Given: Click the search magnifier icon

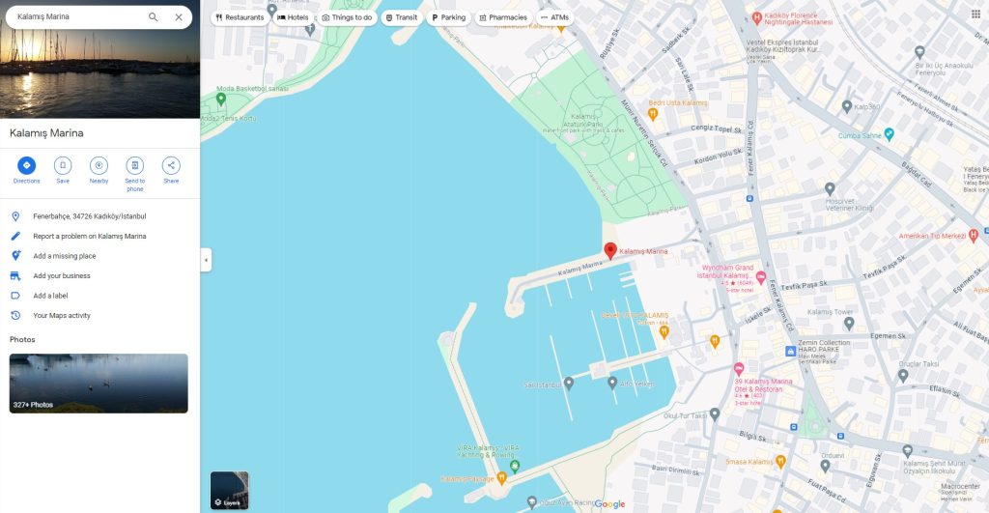Looking at the screenshot, I should [154, 17].
